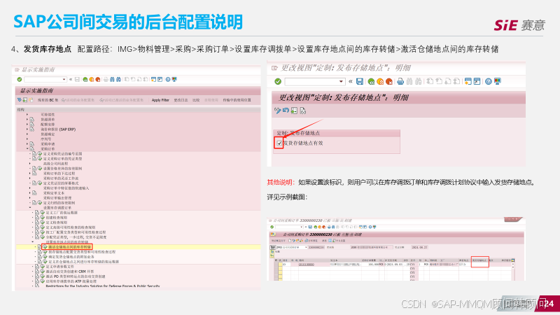This screenshot has width=560, height=315.
Task: Click the 传输中的使用位置 toolbar button
Action: coord(237,100)
